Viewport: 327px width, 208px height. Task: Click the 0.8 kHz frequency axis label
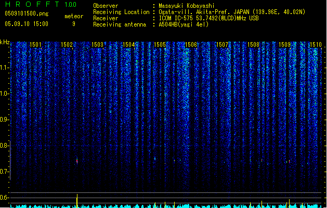[x=4, y=146]
